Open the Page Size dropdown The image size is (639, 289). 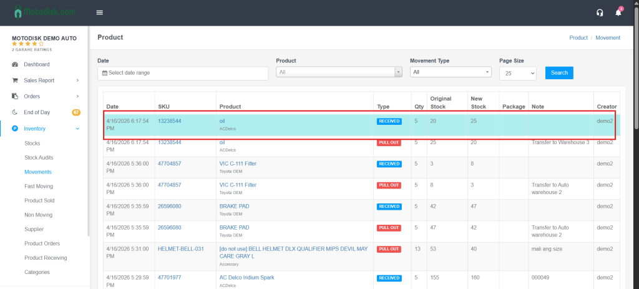[x=517, y=73]
